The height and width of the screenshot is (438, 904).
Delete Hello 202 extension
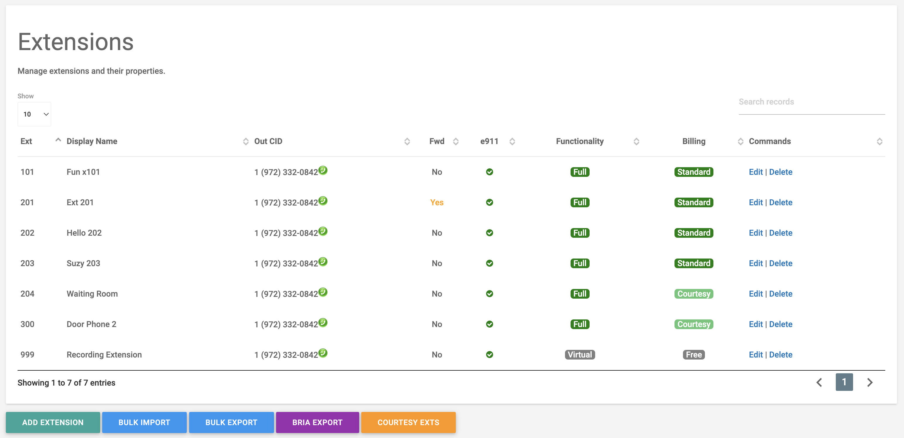pyautogui.click(x=780, y=233)
